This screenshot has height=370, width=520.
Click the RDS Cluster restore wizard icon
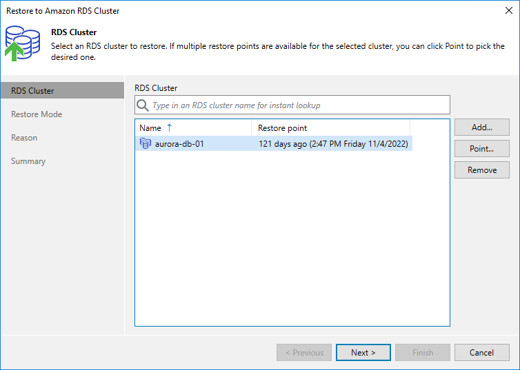point(23,43)
